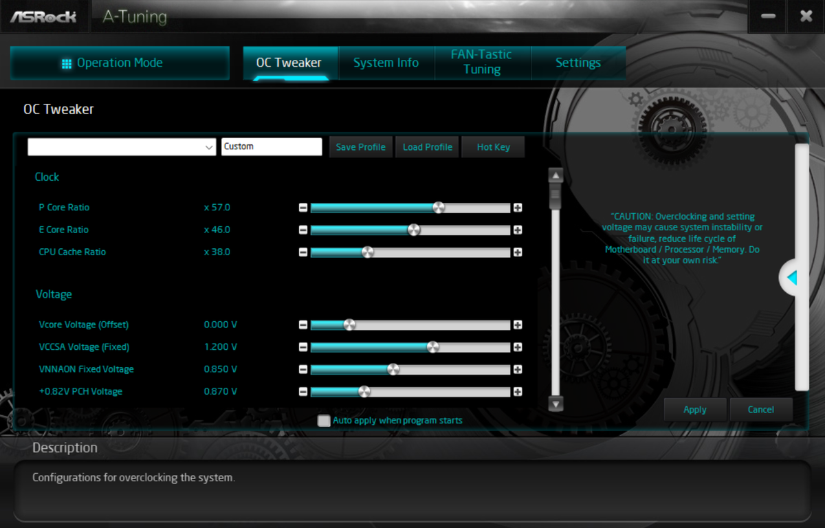Raise +0.82V PCH Voltage with plus icon
This screenshot has width=825, height=528.
tap(518, 392)
